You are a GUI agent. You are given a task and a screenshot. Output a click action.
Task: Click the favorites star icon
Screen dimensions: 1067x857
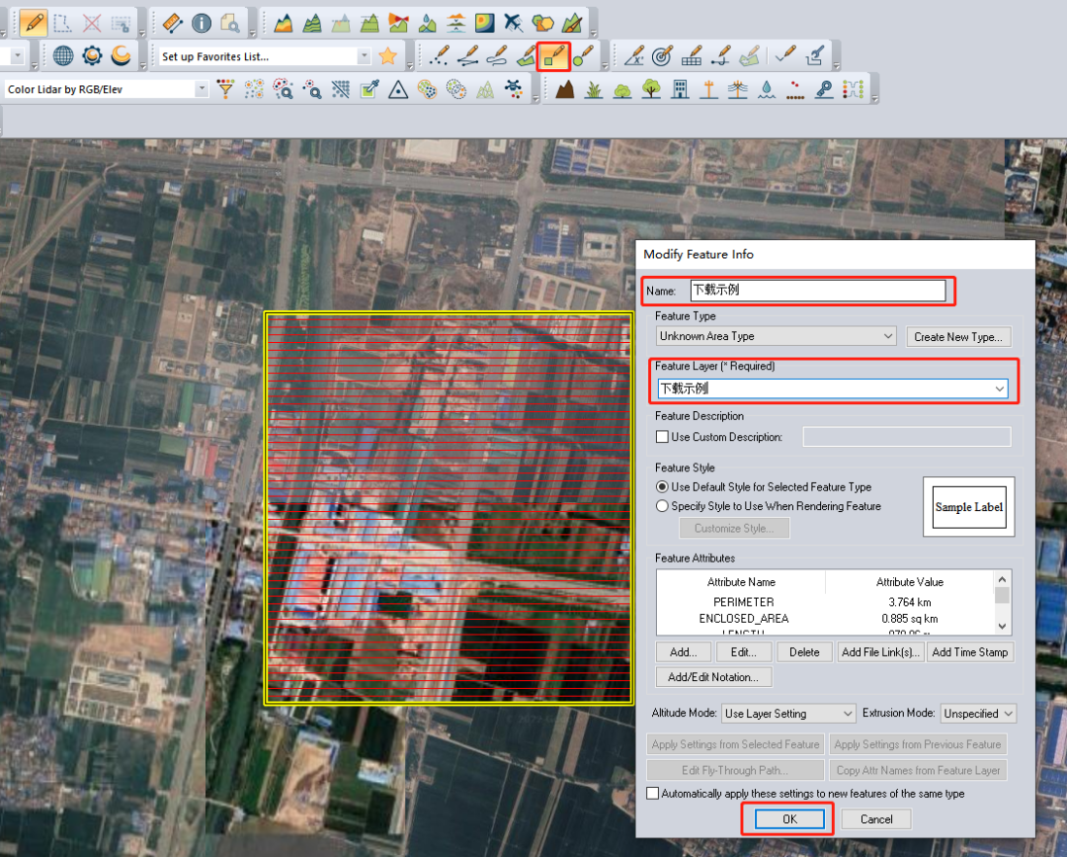[388, 56]
